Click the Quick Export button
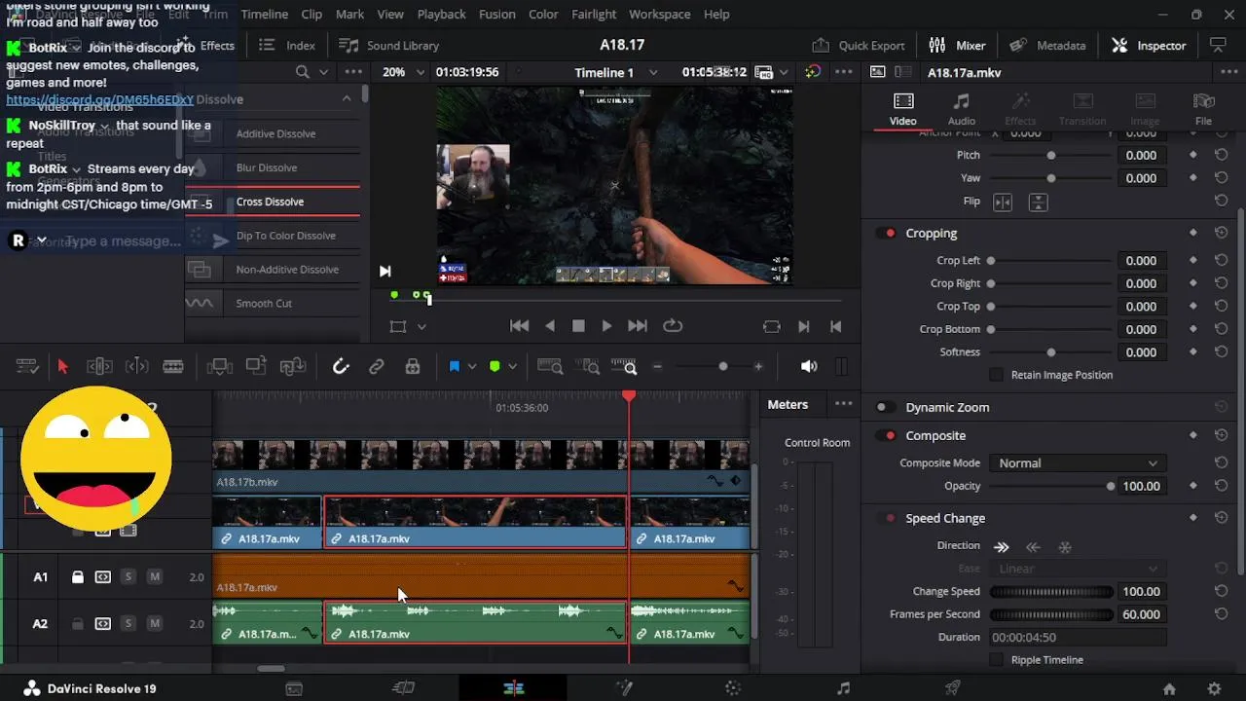Viewport: 1246px width, 701px height. click(x=859, y=46)
